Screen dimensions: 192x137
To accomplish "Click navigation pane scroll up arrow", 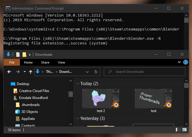I will [71, 81].
